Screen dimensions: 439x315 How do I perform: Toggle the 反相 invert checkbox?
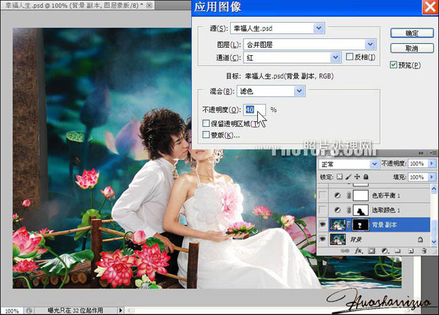point(349,57)
